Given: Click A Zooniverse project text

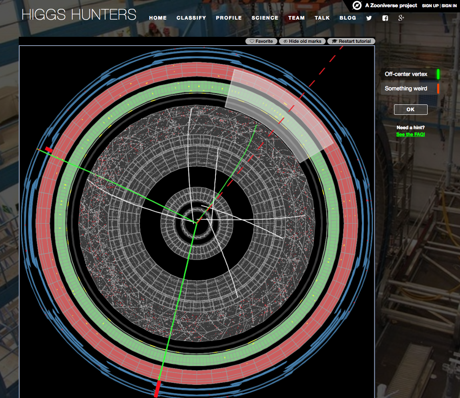Looking at the screenshot, I should point(391,5).
